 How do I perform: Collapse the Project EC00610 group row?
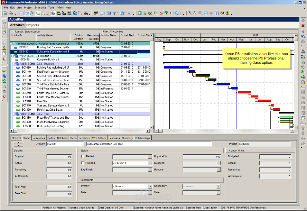(x=11, y=44)
